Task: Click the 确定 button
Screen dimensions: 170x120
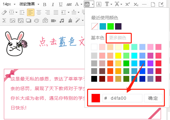Action: click(153, 98)
